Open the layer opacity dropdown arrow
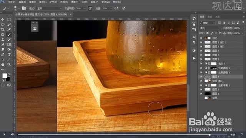This screenshot has height=138, width=246. pos(243,28)
